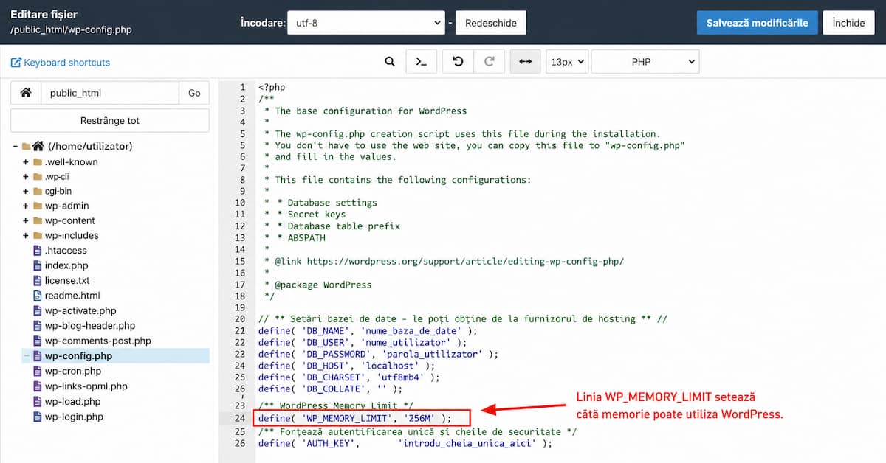Expand the cgi-bin folder plus sign
This screenshot has width=886, height=463.
26,192
